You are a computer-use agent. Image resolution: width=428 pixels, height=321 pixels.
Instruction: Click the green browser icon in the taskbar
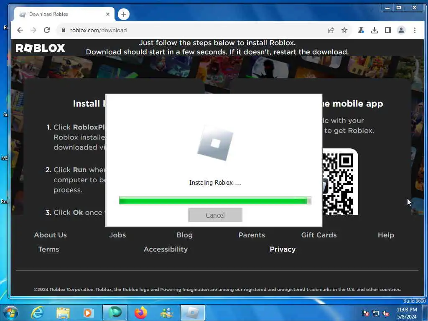[115, 313]
